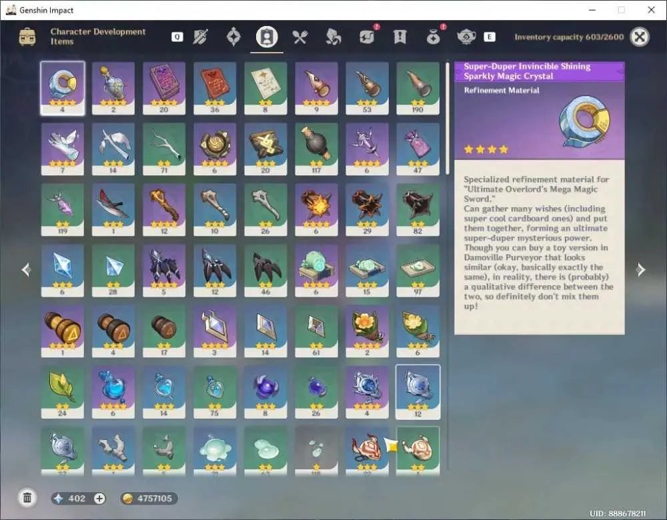Choose the highlighted item with count 12 in sixth row
Image resolution: width=667 pixels, height=520 pixels.
point(418,392)
